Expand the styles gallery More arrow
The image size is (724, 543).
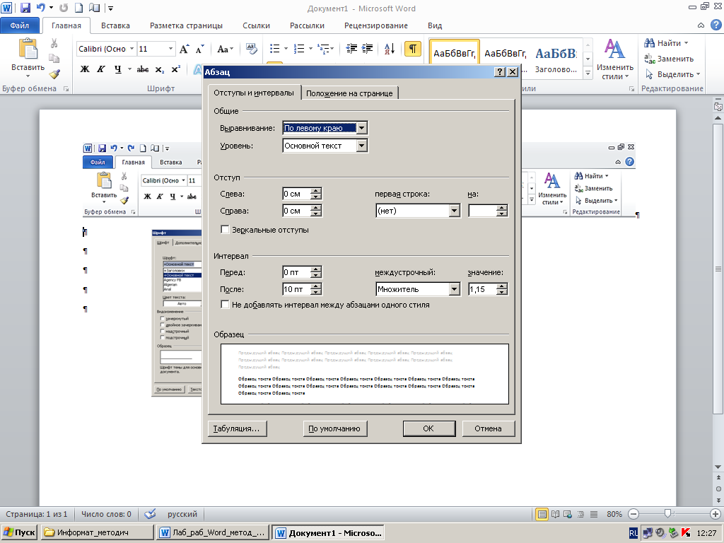click(588, 73)
